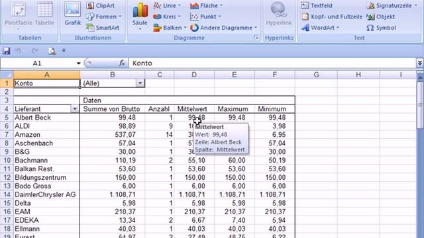Screen dimensions: 424x238
Task: Insert WordArt text
Action: (x=320, y=28)
